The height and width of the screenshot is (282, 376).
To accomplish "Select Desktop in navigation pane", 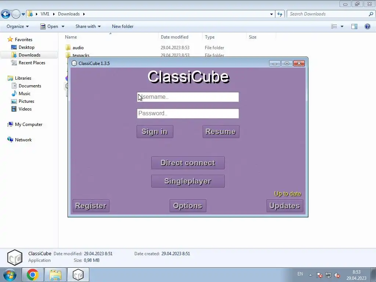I will [x=26, y=47].
